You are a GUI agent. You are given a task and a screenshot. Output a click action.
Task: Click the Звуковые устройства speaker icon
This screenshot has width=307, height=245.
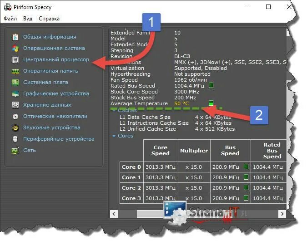coord(15,128)
